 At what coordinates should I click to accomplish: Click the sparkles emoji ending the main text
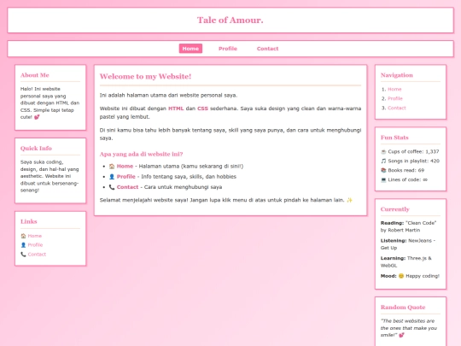point(349,200)
